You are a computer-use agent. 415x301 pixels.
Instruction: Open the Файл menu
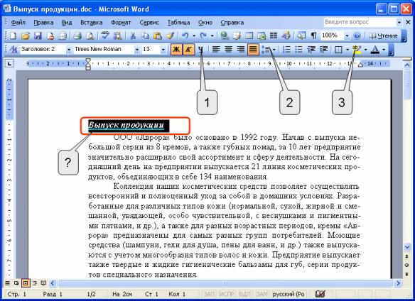click(x=18, y=23)
